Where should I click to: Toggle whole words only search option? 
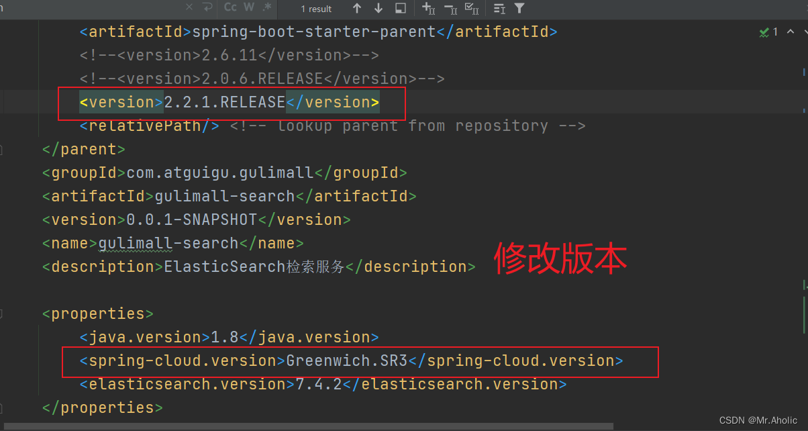(x=248, y=9)
